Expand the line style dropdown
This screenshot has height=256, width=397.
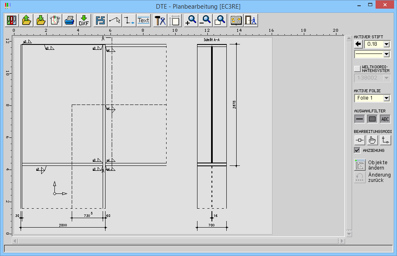coord(386,54)
